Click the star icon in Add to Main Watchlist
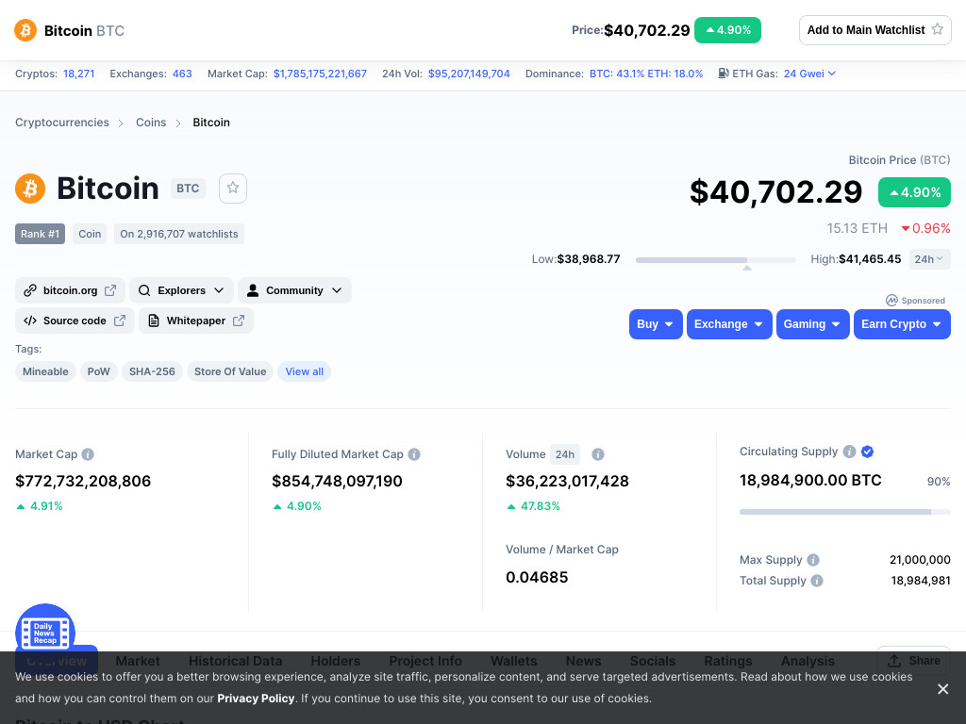This screenshot has height=724, width=966. pyautogui.click(x=937, y=29)
